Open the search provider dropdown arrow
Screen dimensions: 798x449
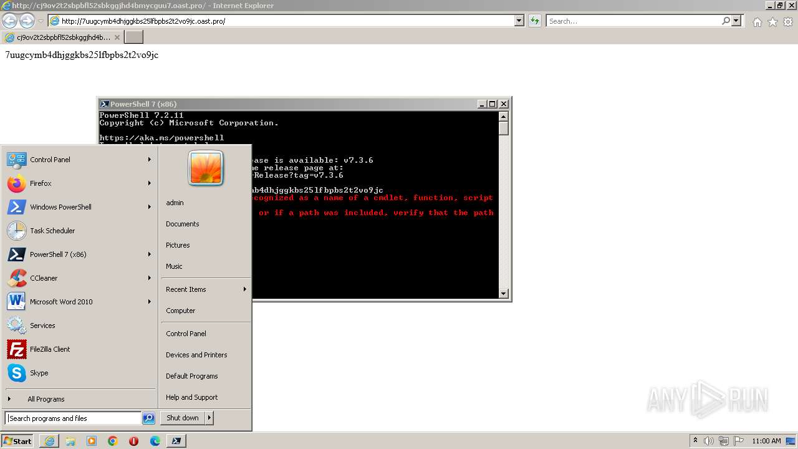[737, 21]
